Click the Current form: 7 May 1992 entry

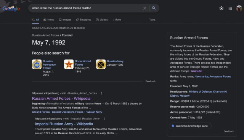[186, 118]
